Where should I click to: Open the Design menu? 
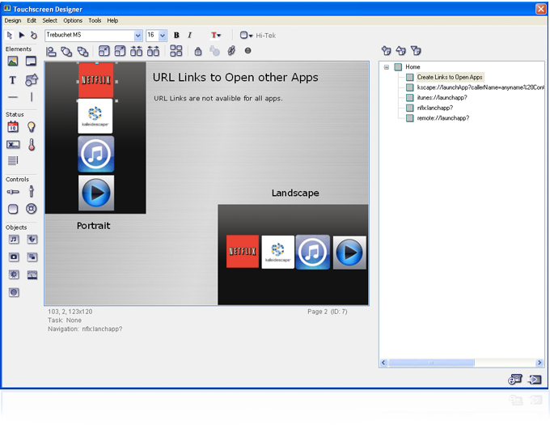tap(13, 20)
